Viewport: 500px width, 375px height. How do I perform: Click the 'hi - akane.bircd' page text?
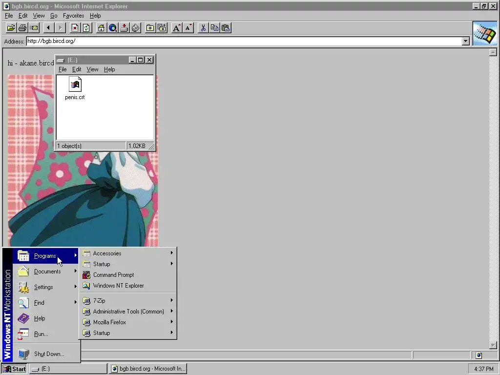click(x=31, y=63)
